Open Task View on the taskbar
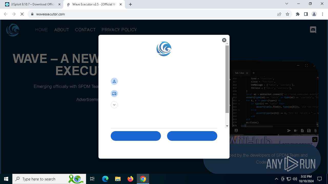Screen dimensions: 328x184 coord(92,179)
